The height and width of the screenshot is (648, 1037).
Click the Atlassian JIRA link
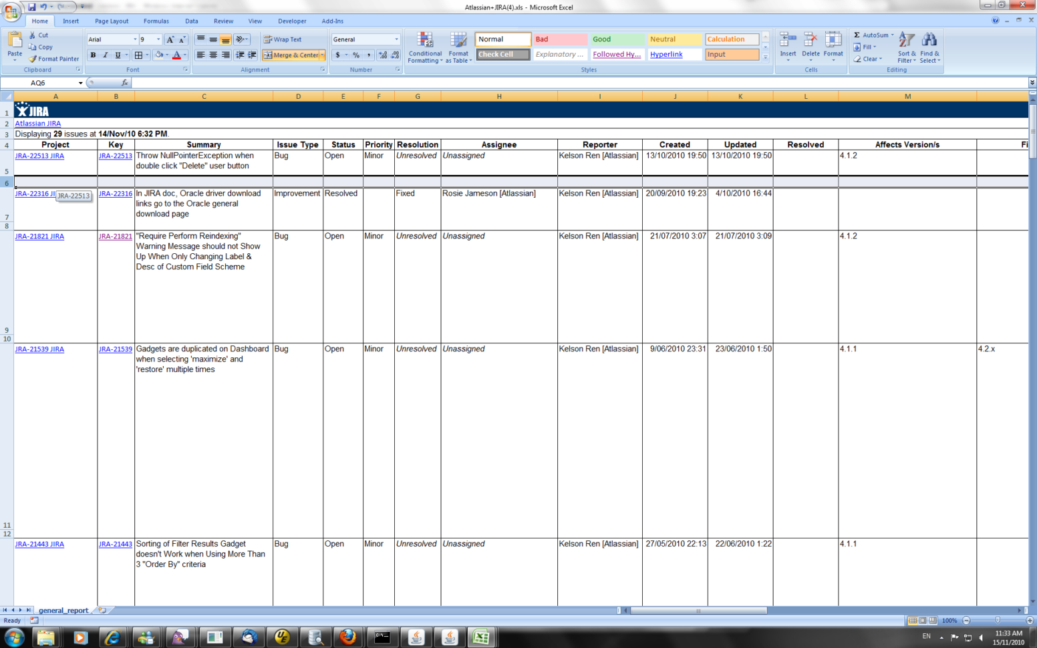coord(37,123)
